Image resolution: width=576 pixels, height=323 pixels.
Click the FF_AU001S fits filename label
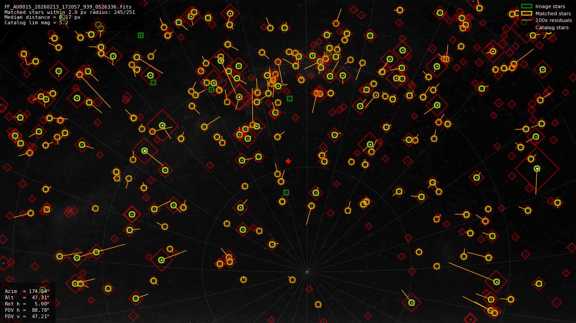(68, 7)
